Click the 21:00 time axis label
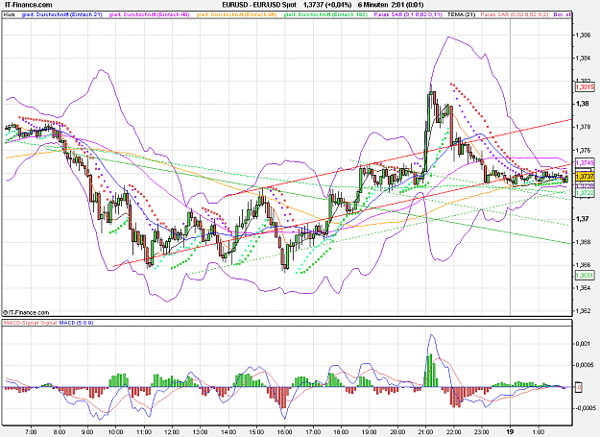The width and height of the screenshot is (600, 437). pyautogui.click(x=425, y=432)
